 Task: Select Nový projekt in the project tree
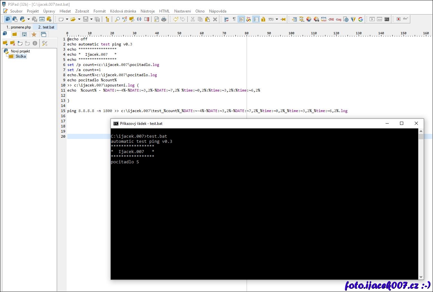point(20,51)
